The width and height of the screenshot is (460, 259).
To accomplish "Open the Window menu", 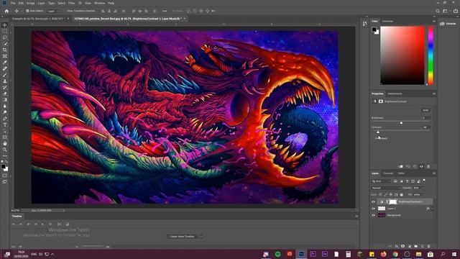I will point(99,3).
